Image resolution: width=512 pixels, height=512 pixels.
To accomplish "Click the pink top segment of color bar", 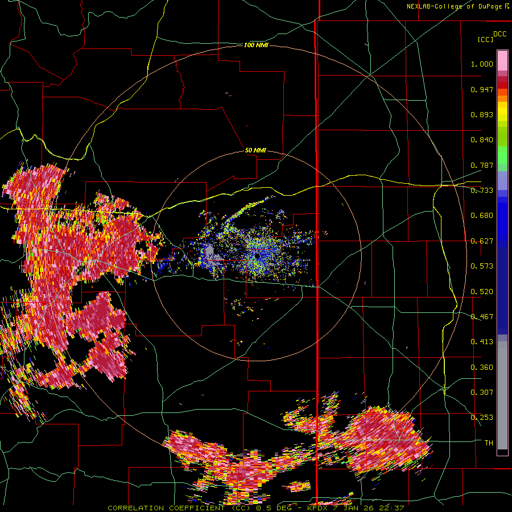I will [502, 60].
